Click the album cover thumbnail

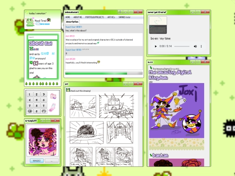(x=158, y=25)
